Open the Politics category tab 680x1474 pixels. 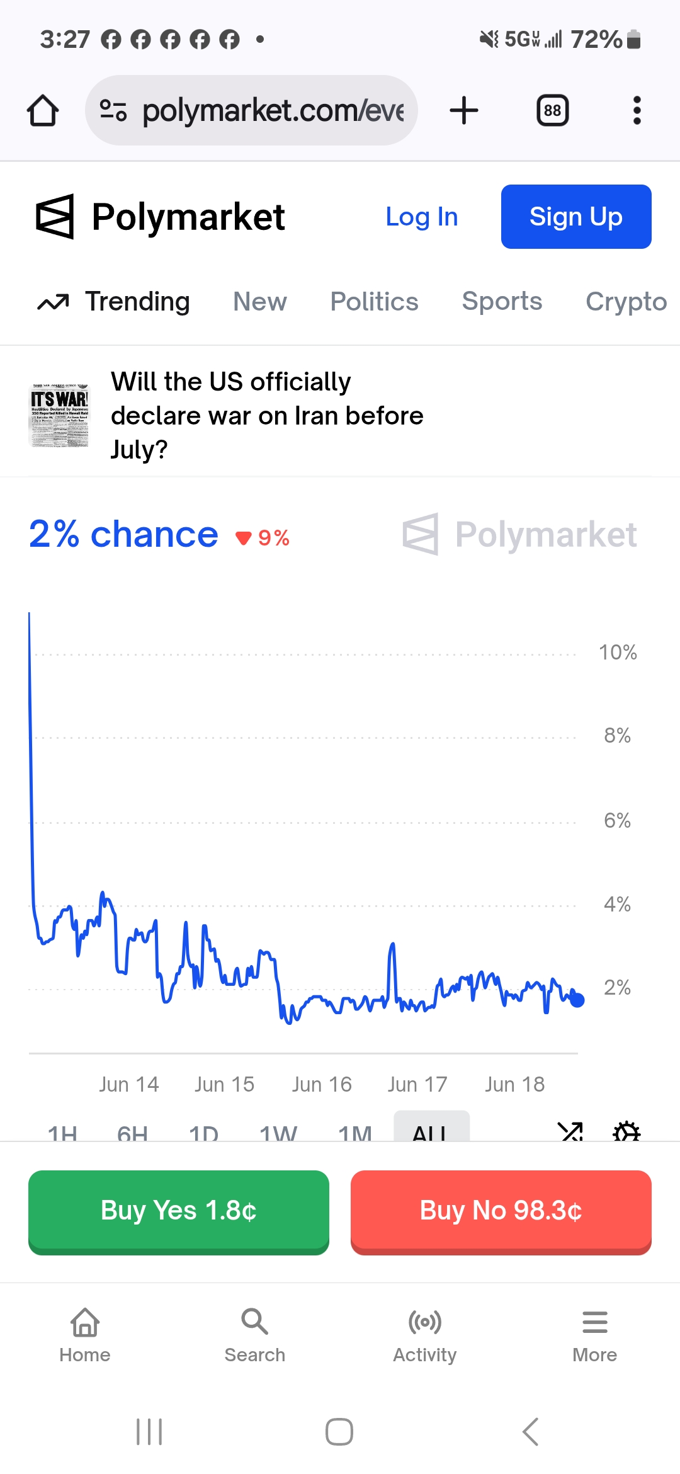[374, 302]
